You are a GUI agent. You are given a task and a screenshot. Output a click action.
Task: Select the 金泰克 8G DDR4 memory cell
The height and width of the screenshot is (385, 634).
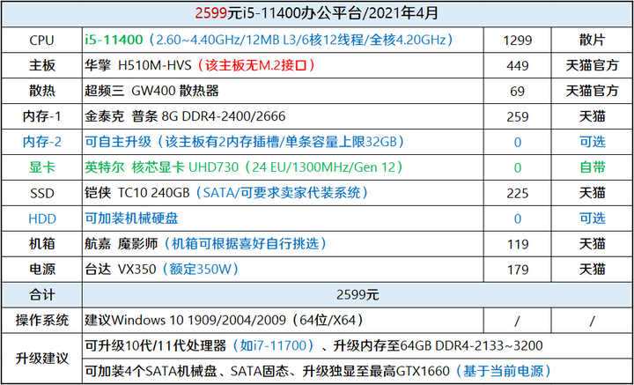(x=283, y=116)
